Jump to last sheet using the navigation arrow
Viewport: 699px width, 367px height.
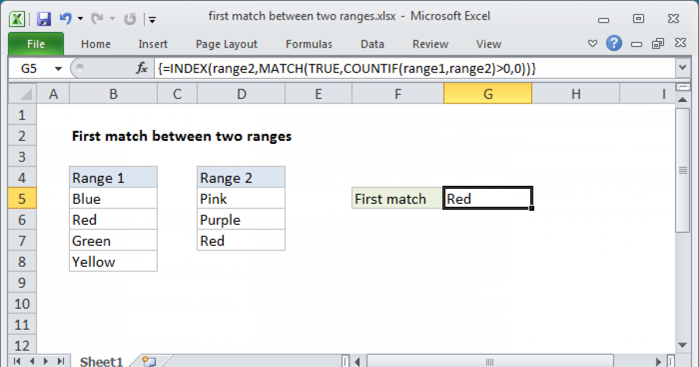61,361
